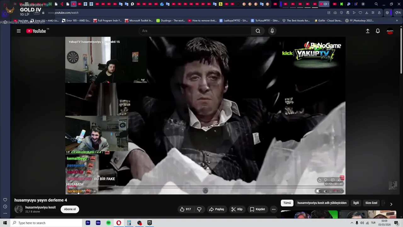Open the Error 202 – AMD bookmark
The height and width of the screenshot is (227, 403).
coord(45,20)
